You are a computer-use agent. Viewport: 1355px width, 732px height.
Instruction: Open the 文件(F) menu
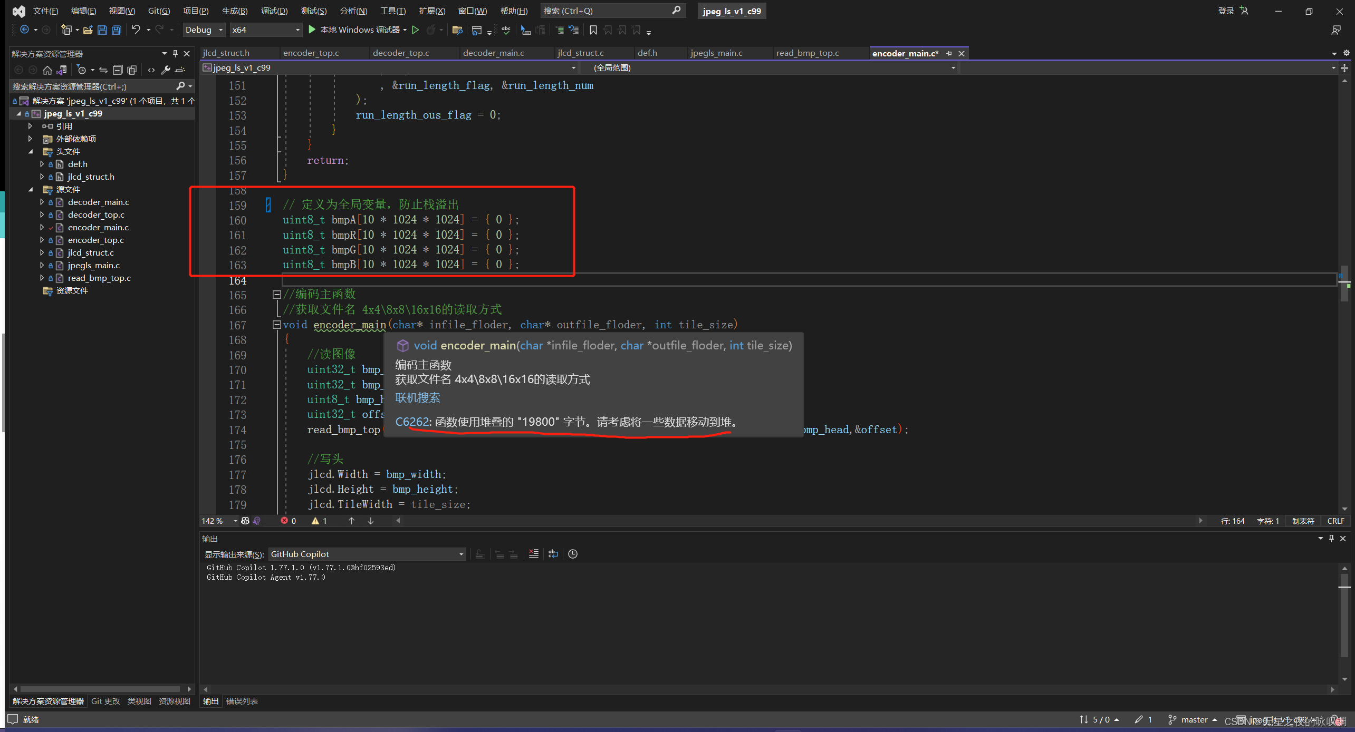(x=45, y=11)
